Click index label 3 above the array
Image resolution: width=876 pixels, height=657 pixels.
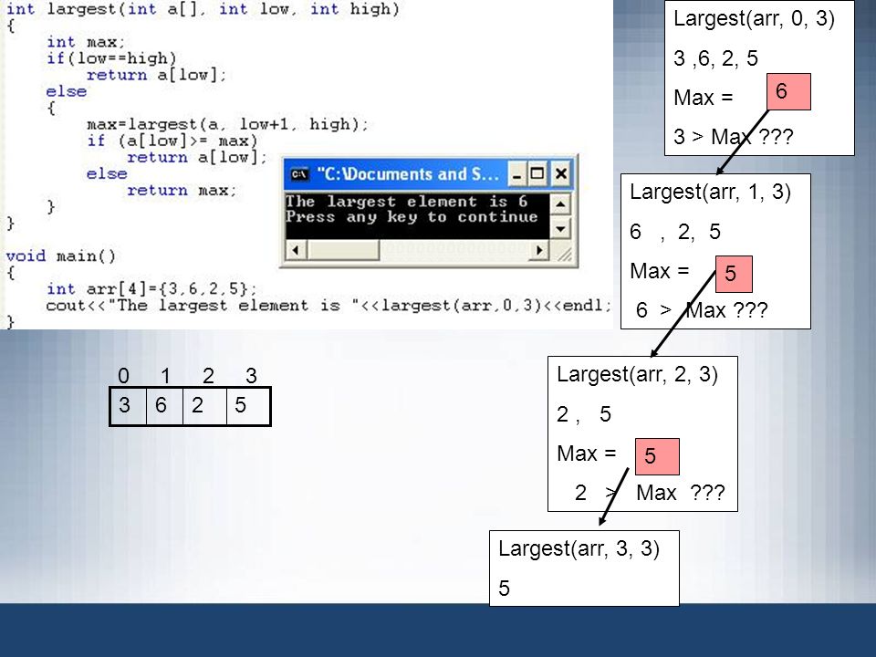[x=252, y=376]
